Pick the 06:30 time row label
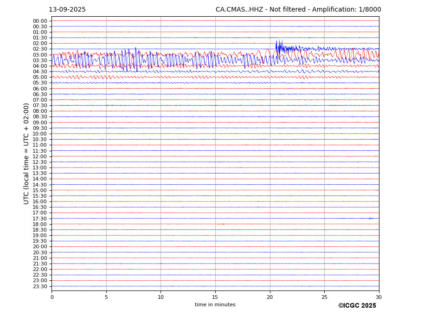Viewport: 430px width, 323px height. click(x=40, y=94)
